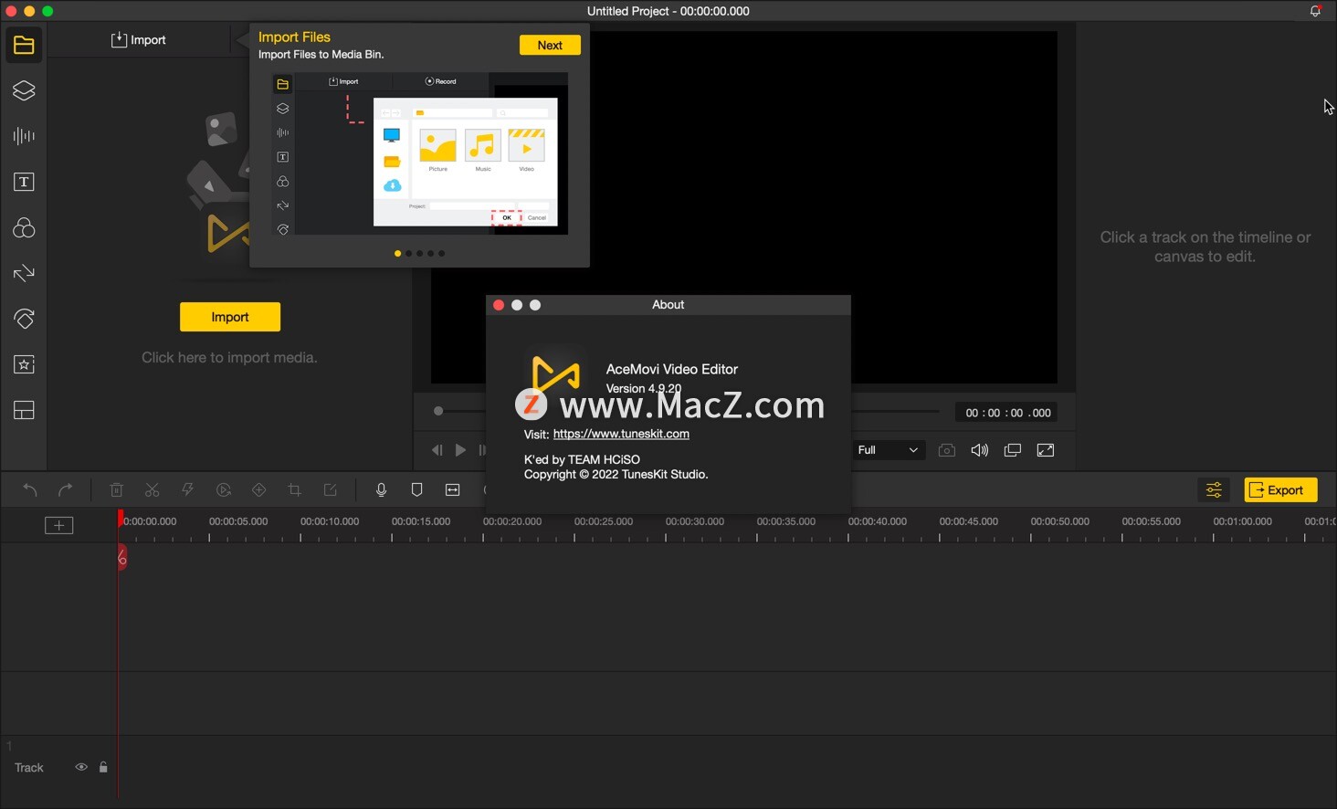The image size is (1337, 809).
Task: Close the About dialog
Action: (x=499, y=305)
